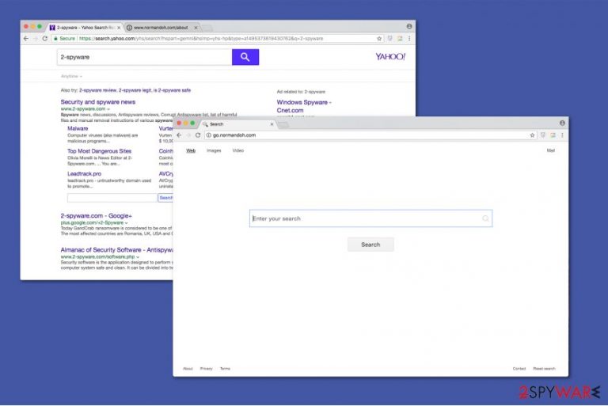608x406 pixels.
Task: Open the Chrome menu in the Yahoo window
Action: pos(409,39)
